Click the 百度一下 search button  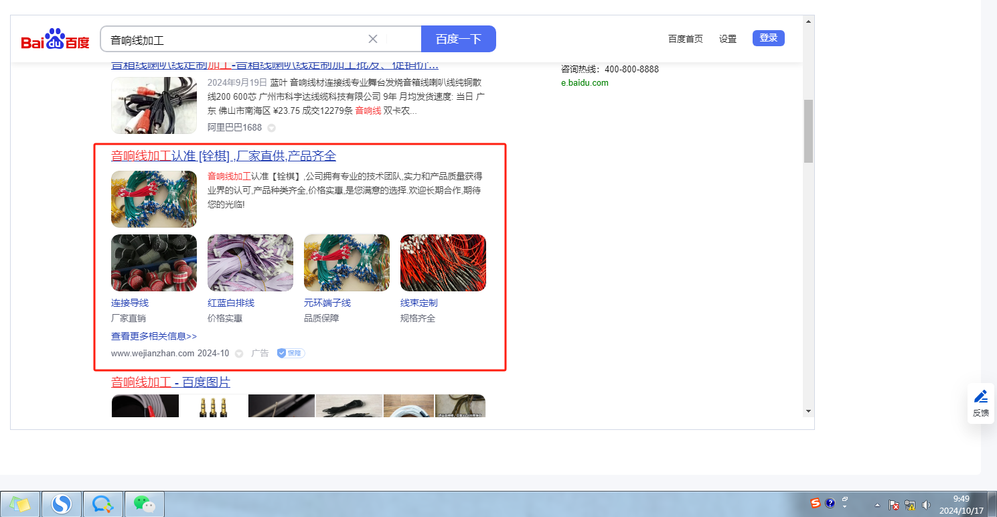pyautogui.click(x=459, y=39)
